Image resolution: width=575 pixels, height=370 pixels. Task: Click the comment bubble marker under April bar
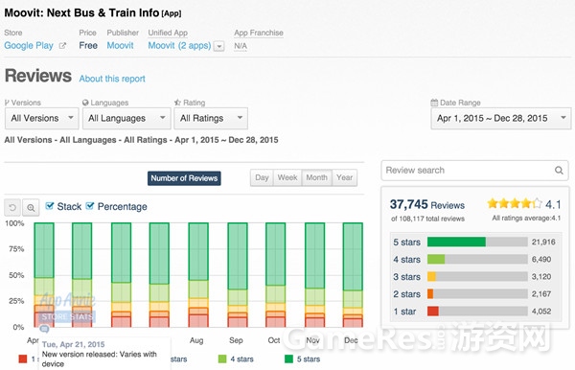(44, 329)
